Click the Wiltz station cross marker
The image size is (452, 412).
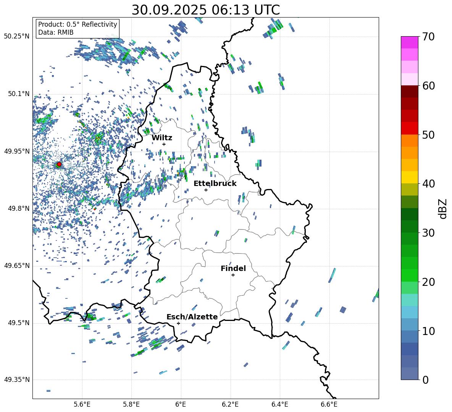click(x=164, y=144)
